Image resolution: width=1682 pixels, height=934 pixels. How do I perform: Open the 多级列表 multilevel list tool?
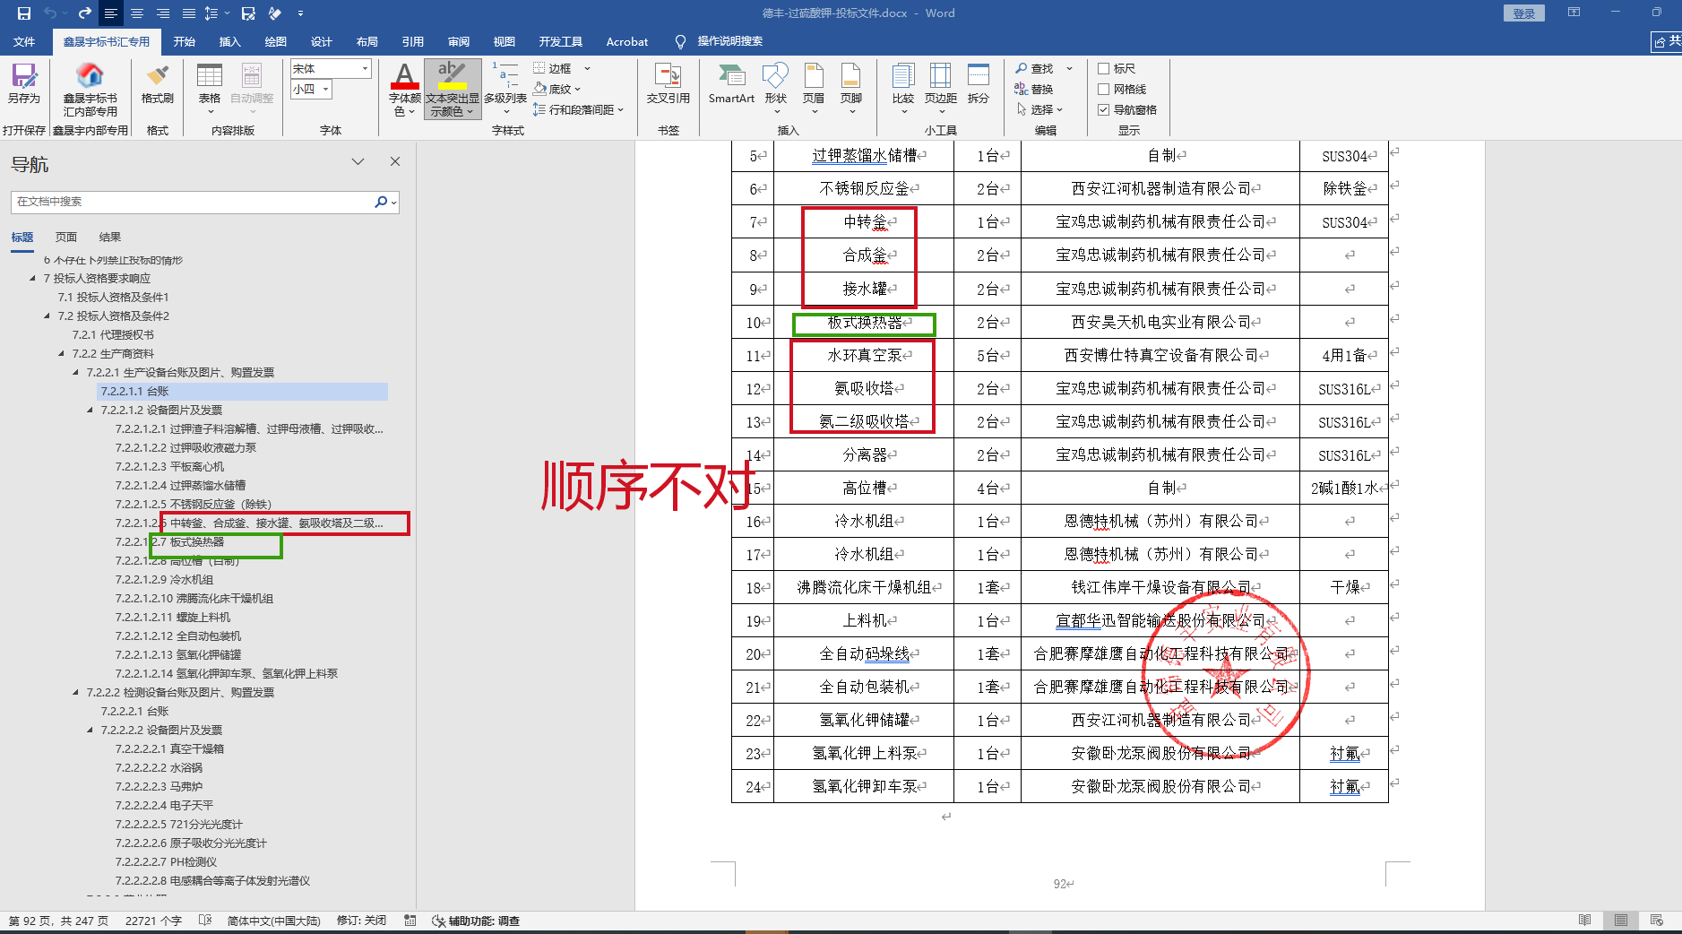click(505, 88)
